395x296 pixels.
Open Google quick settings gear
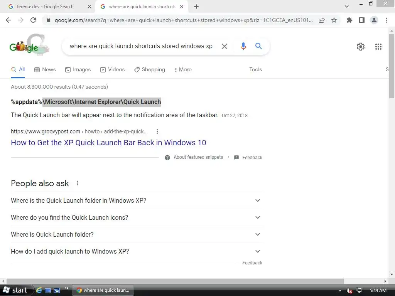361,47
